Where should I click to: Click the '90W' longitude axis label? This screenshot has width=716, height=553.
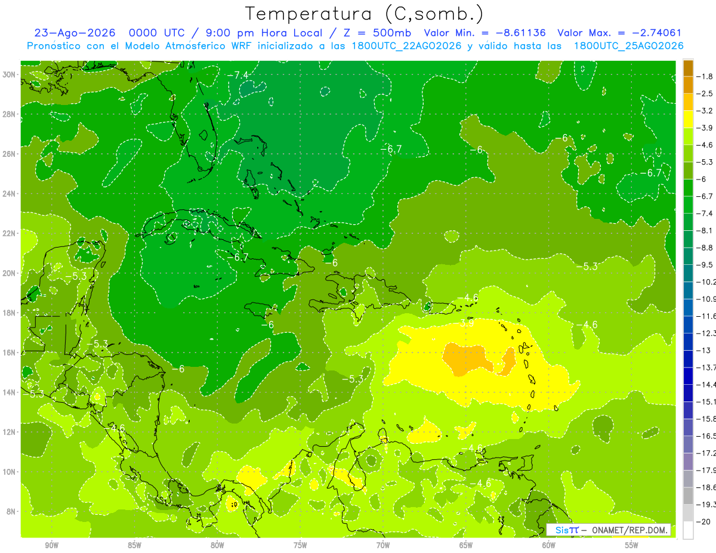pos(52,545)
